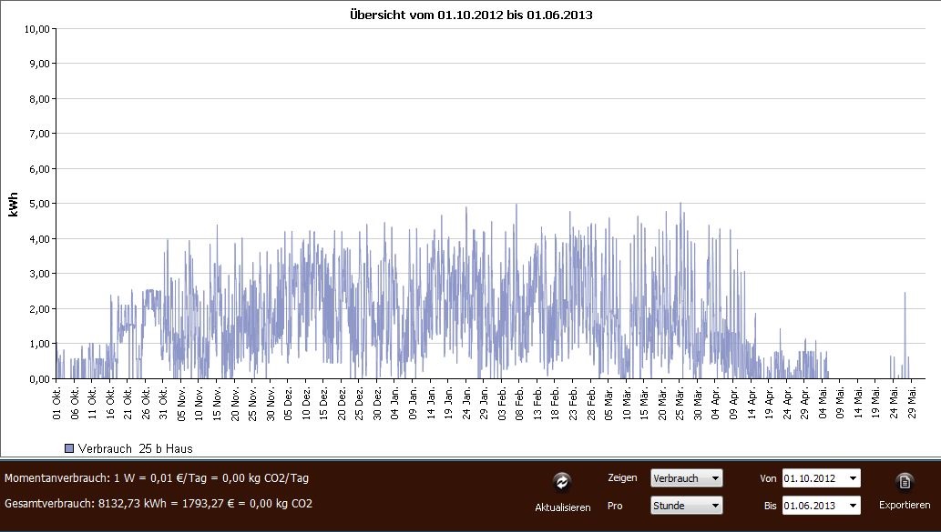Select the Verbrauch 25 b Haus legend label
Image resolution: width=941 pixels, height=532 pixels.
pyautogui.click(x=135, y=448)
